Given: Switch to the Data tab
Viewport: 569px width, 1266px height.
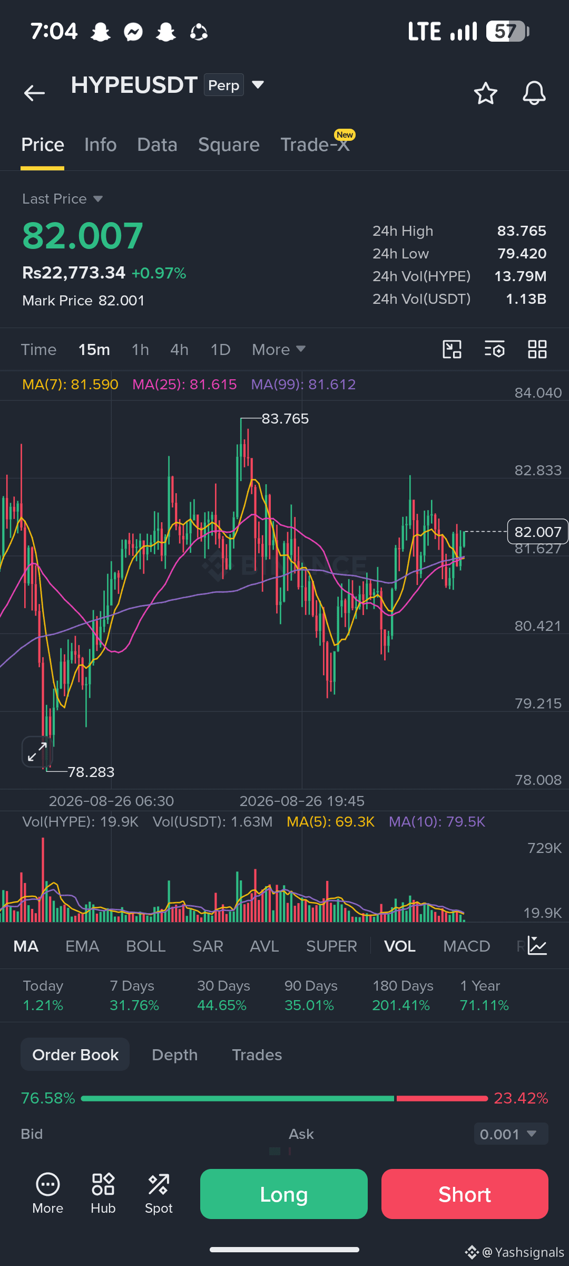Looking at the screenshot, I should coord(157,145).
